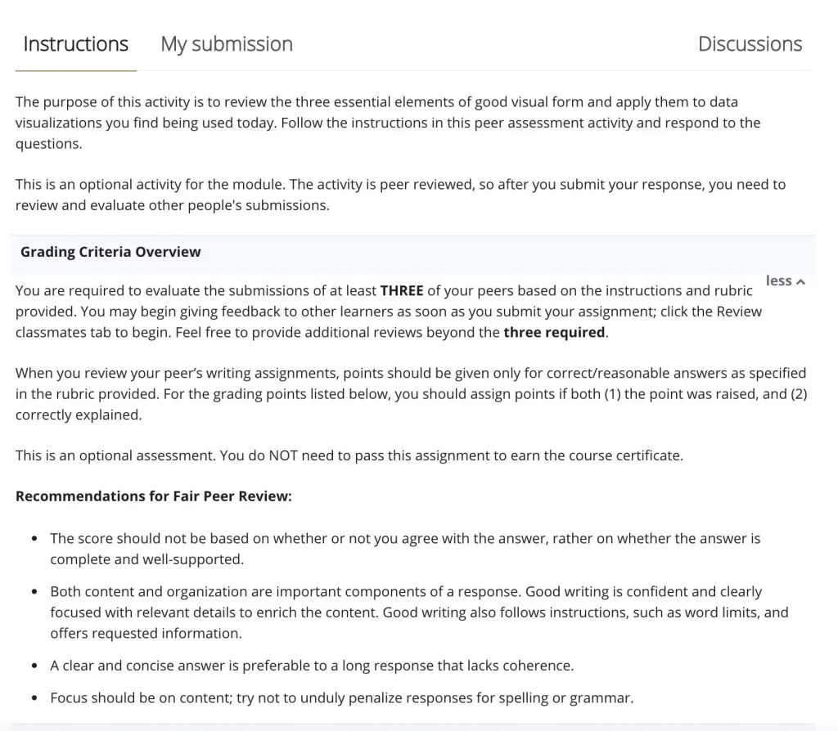Click the up chevron icon beside "less"
This screenshot has height=731, width=838.
800,282
